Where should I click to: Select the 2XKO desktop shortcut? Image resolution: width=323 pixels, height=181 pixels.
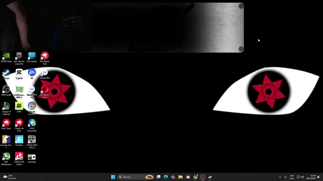19,108
